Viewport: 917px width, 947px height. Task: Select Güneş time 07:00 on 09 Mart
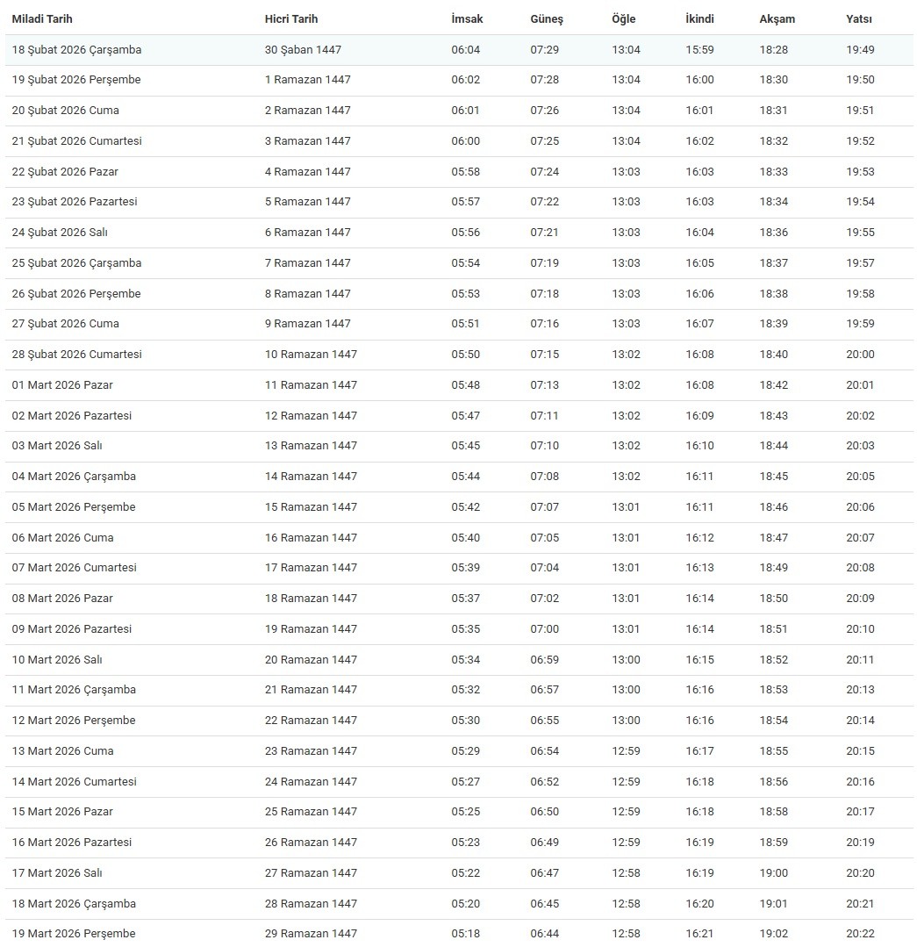544,629
